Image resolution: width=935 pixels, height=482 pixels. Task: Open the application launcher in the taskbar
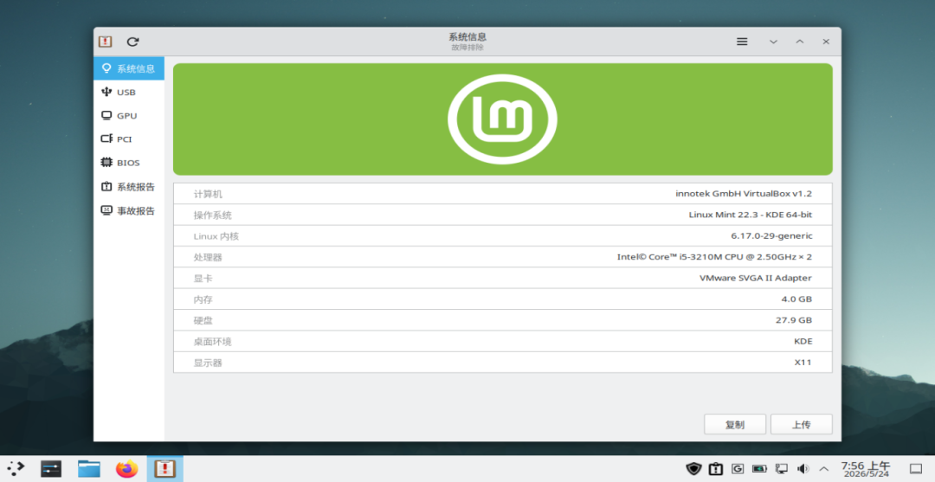click(x=16, y=469)
